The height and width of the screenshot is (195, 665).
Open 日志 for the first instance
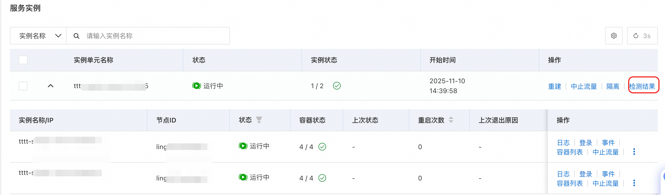point(563,143)
